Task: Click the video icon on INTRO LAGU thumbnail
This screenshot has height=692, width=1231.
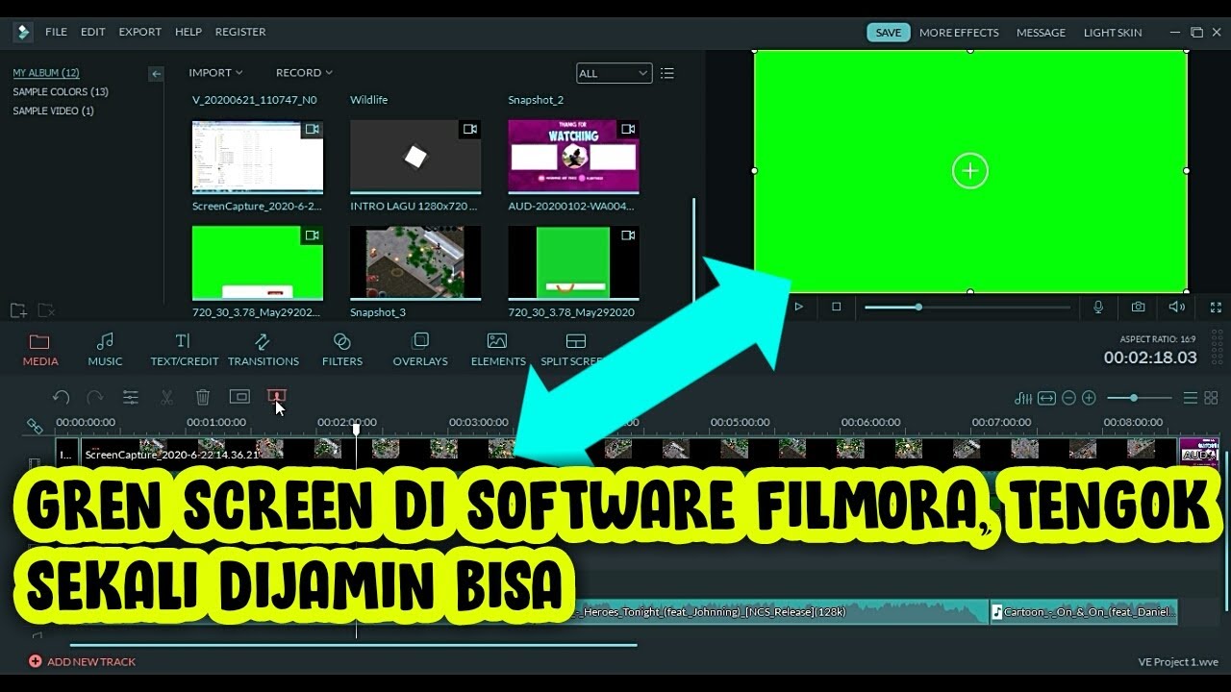Action: (469, 129)
